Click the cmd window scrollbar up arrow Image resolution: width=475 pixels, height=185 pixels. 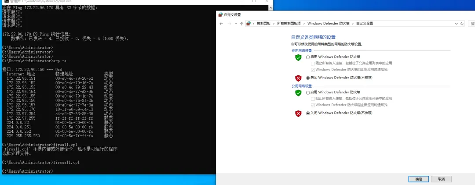(x=270, y=8)
